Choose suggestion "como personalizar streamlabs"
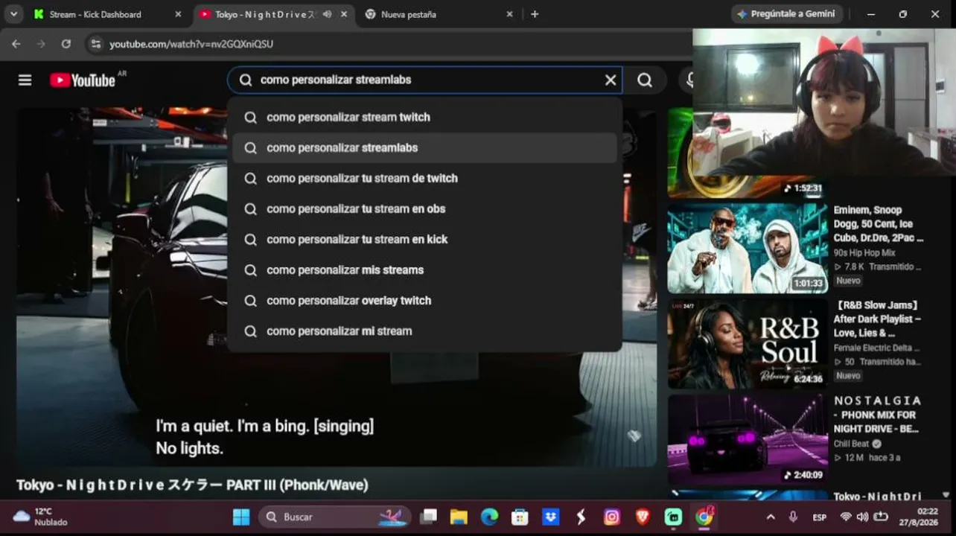 [425, 147]
